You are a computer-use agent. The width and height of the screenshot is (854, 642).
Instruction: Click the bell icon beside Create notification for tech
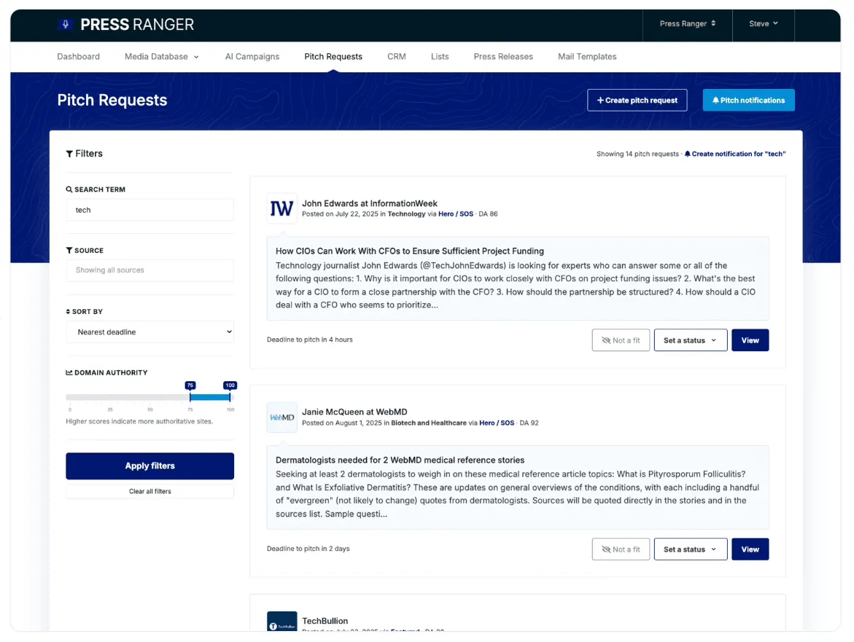[687, 154]
